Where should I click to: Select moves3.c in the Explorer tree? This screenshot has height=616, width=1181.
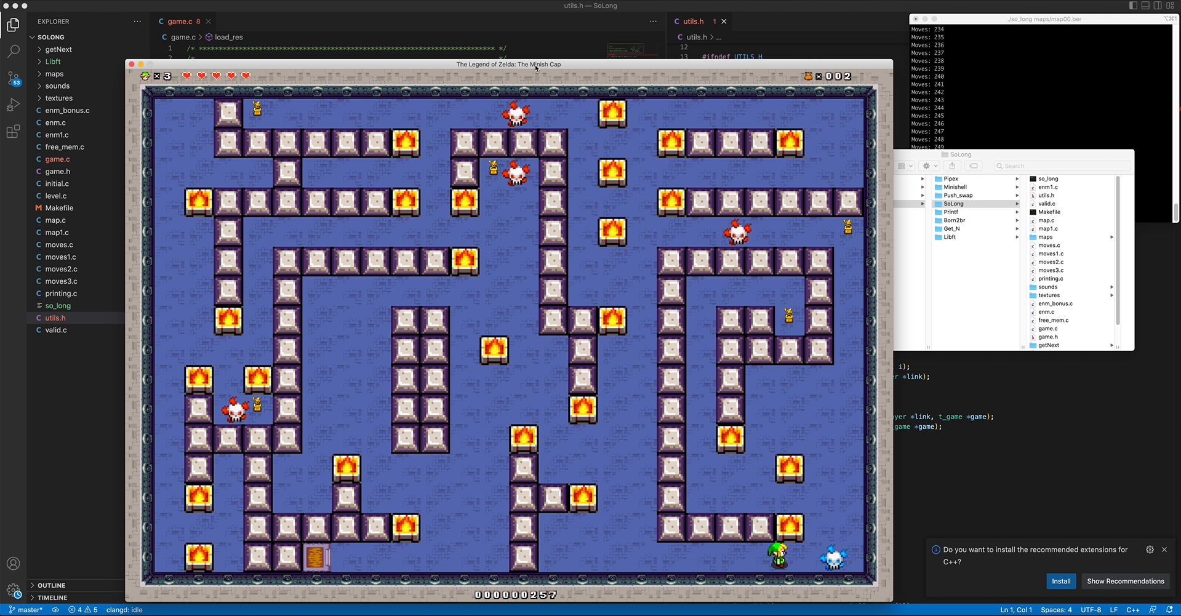click(x=61, y=281)
